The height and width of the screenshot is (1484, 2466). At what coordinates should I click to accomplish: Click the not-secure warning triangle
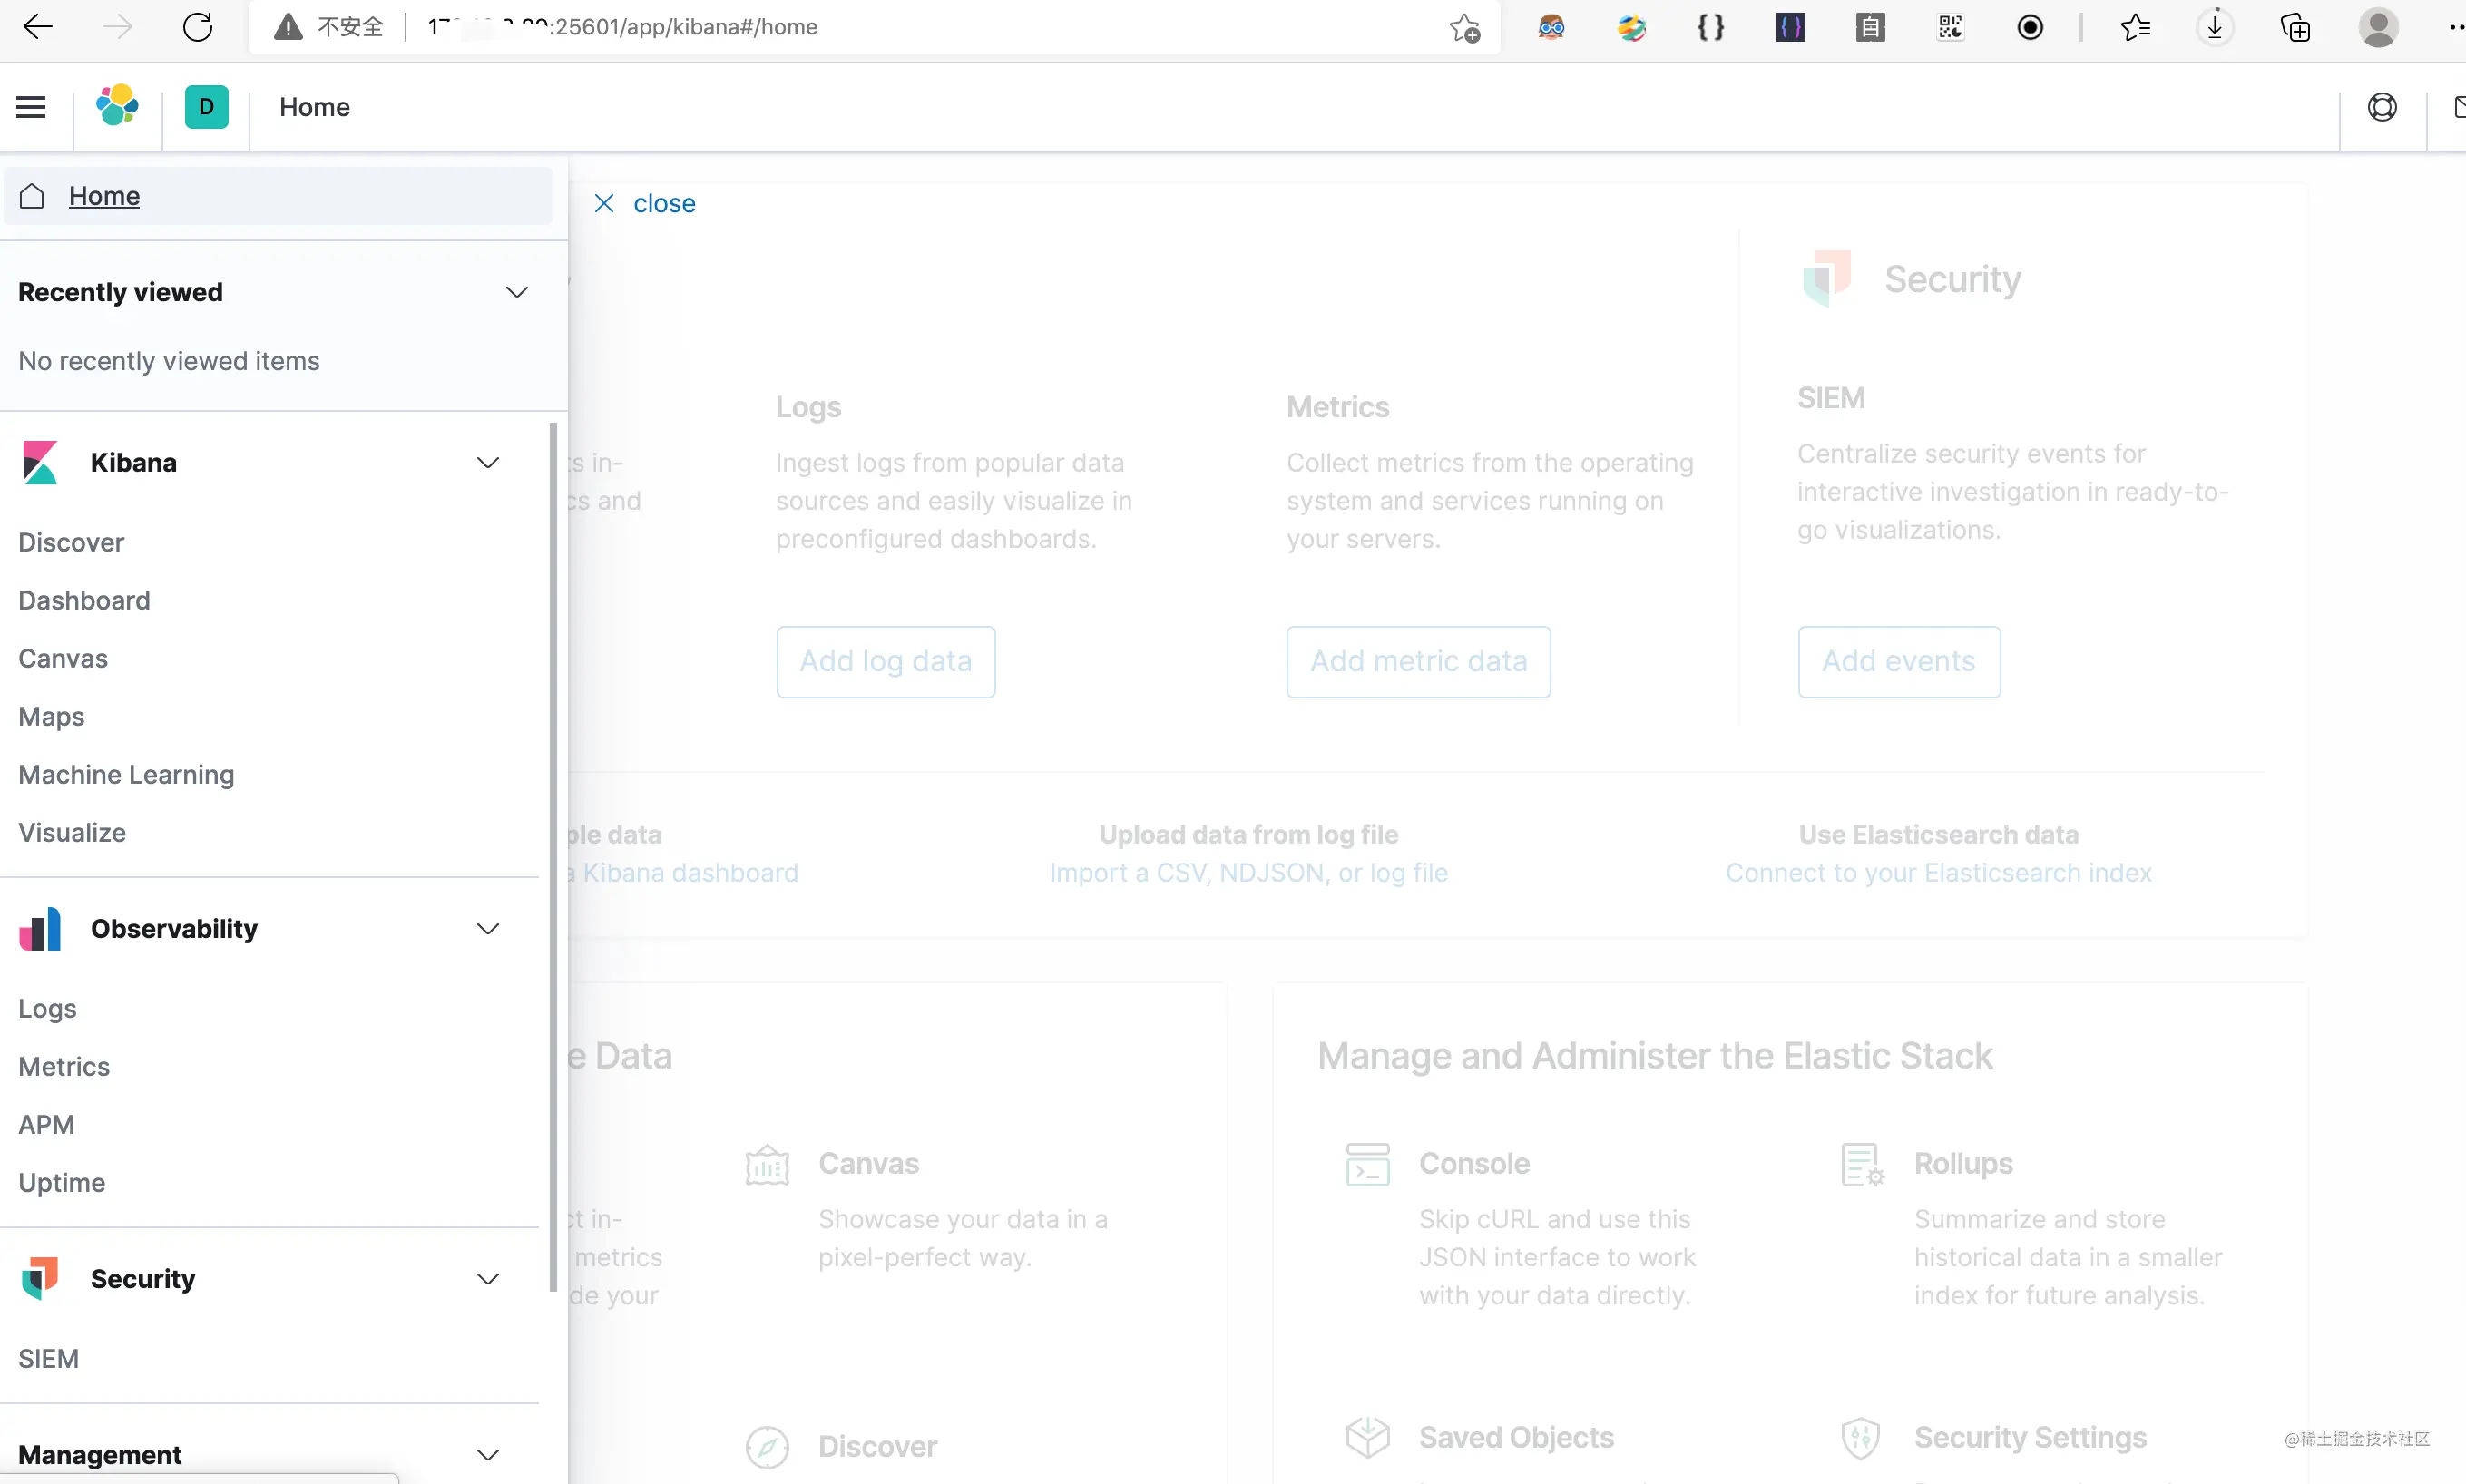point(288,27)
